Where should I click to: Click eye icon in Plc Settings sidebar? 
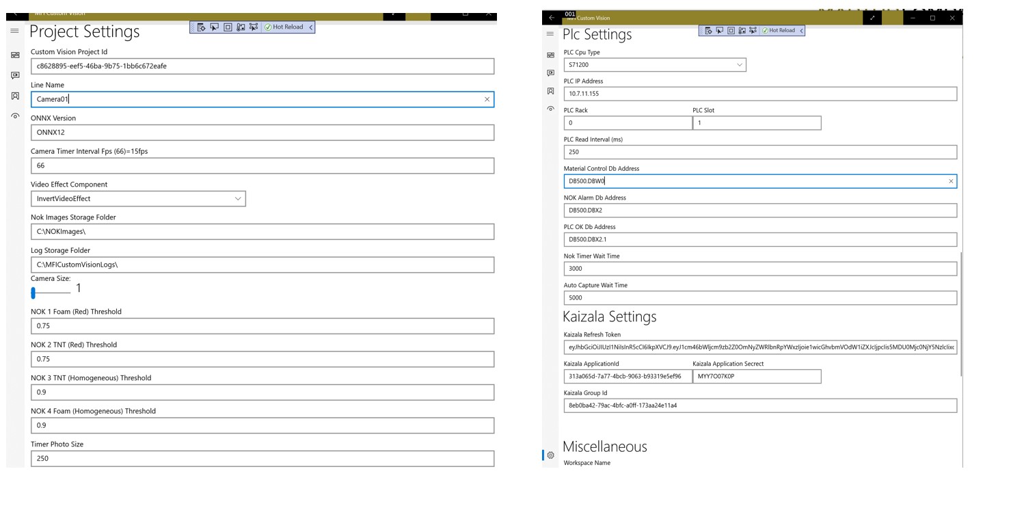point(550,109)
